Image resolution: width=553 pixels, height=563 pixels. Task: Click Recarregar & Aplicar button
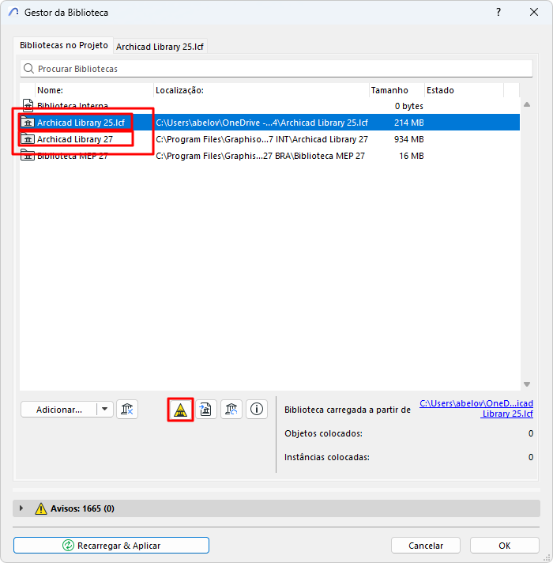coord(111,546)
